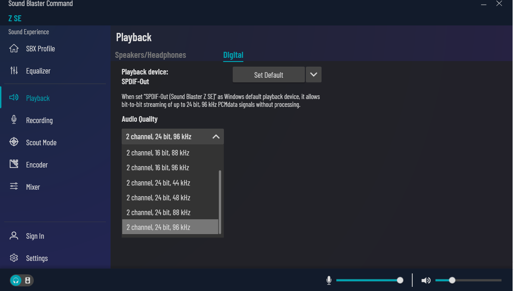Adjust the microphone level slider
The height and width of the screenshot is (291, 514).
(370, 280)
